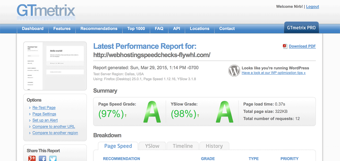The width and height of the screenshot is (340, 161).
Task: Share report via Twitter icon
Action: coord(53,159)
